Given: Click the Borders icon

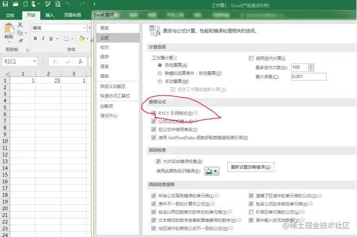Looking at the screenshot, I should click(66, 39).
